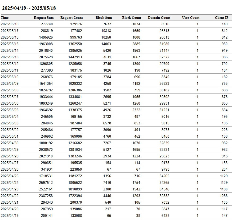Click the User Count cell for 2025/05/10

pyautogui.click(x=197, y=77)
